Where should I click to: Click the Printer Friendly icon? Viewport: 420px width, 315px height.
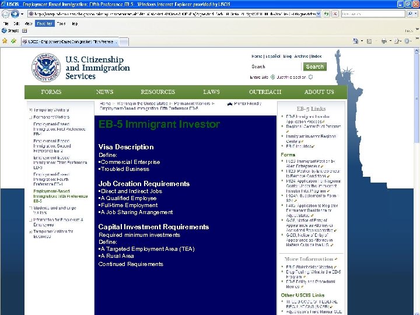230,104
